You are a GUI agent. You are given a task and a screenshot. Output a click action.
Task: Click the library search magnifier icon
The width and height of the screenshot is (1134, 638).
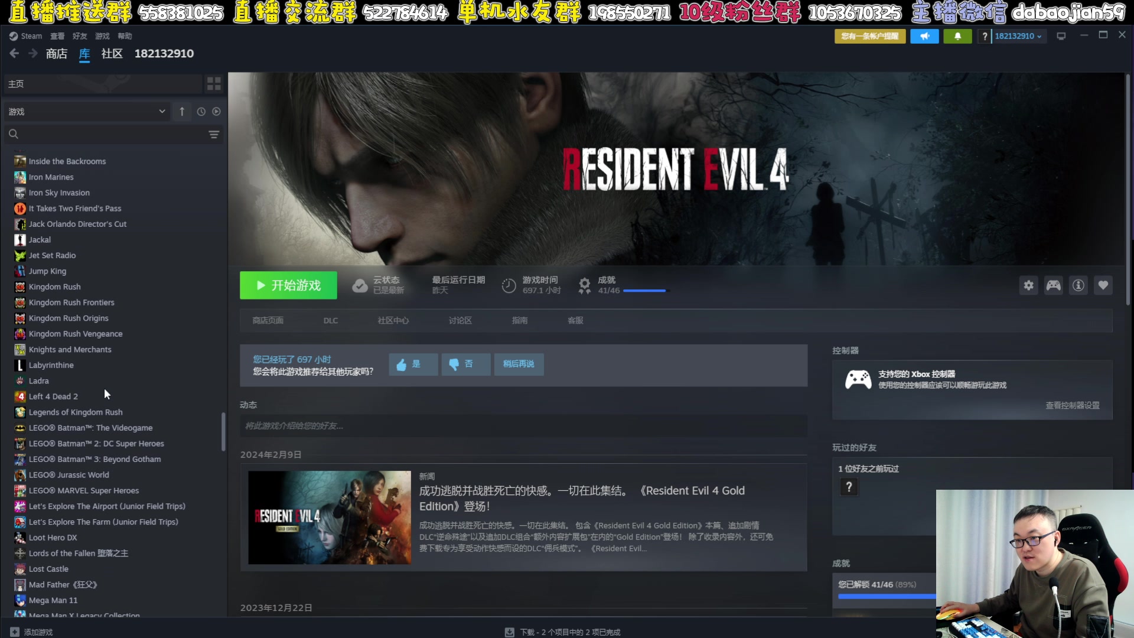(x=14, y=134)
